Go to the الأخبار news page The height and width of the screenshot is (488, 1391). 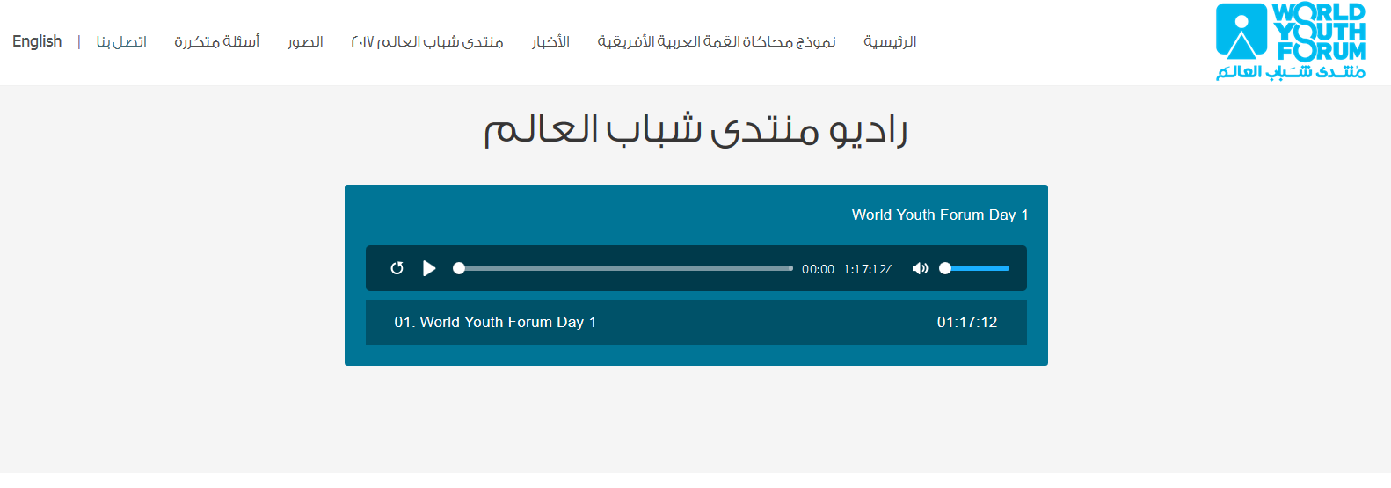550,41
